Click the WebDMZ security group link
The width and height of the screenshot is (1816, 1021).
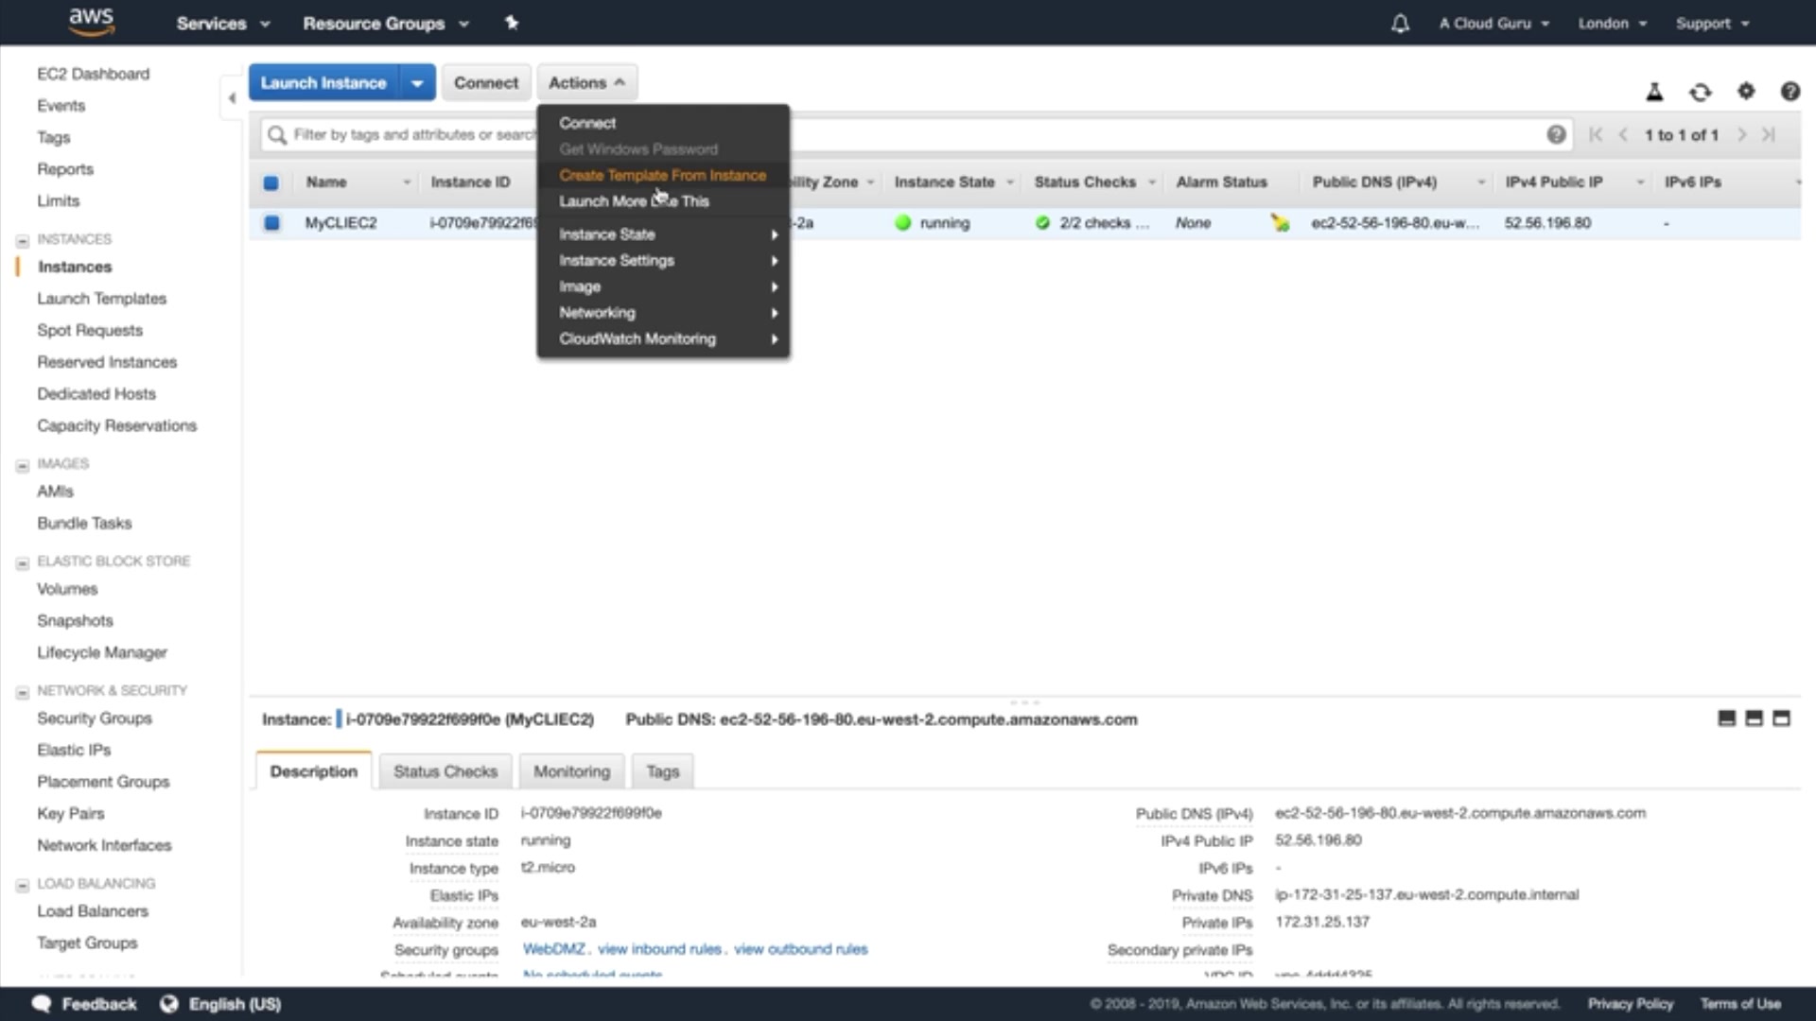pyautogui.click(x=553, y=949)
